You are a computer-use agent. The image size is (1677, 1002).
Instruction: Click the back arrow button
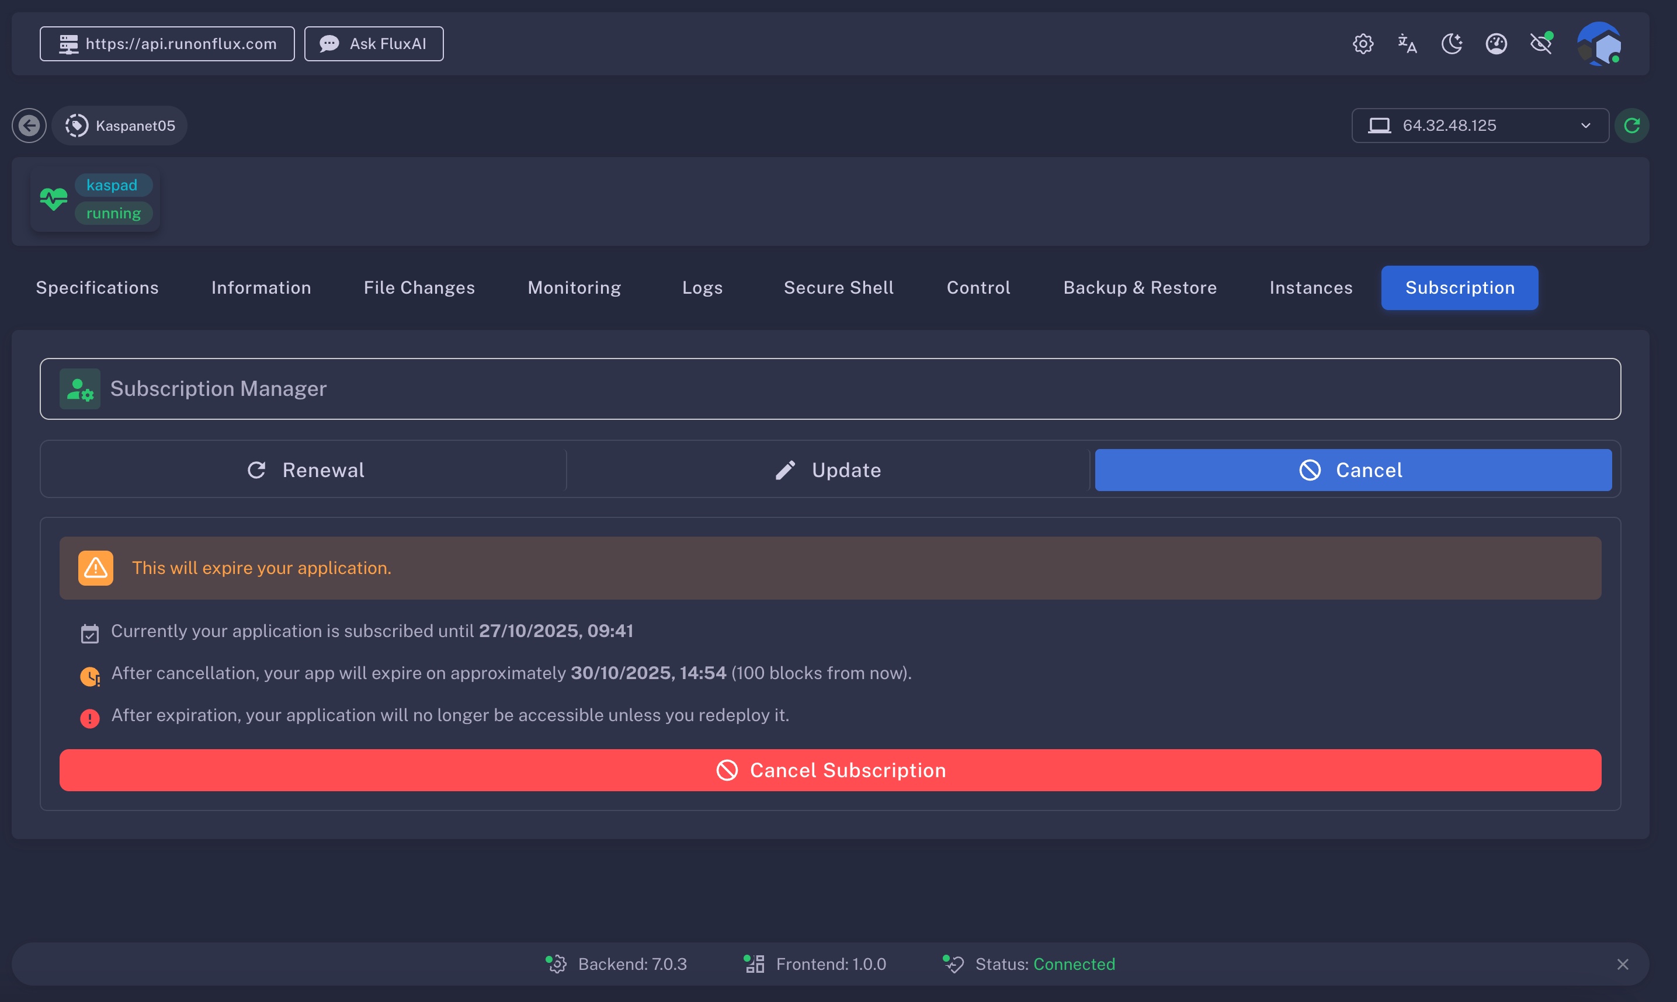coord(29,126)
